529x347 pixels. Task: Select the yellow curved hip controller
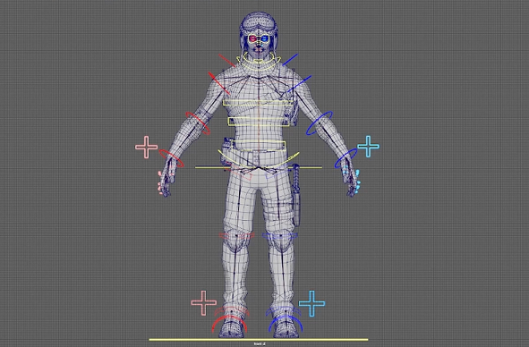[259, 159]
